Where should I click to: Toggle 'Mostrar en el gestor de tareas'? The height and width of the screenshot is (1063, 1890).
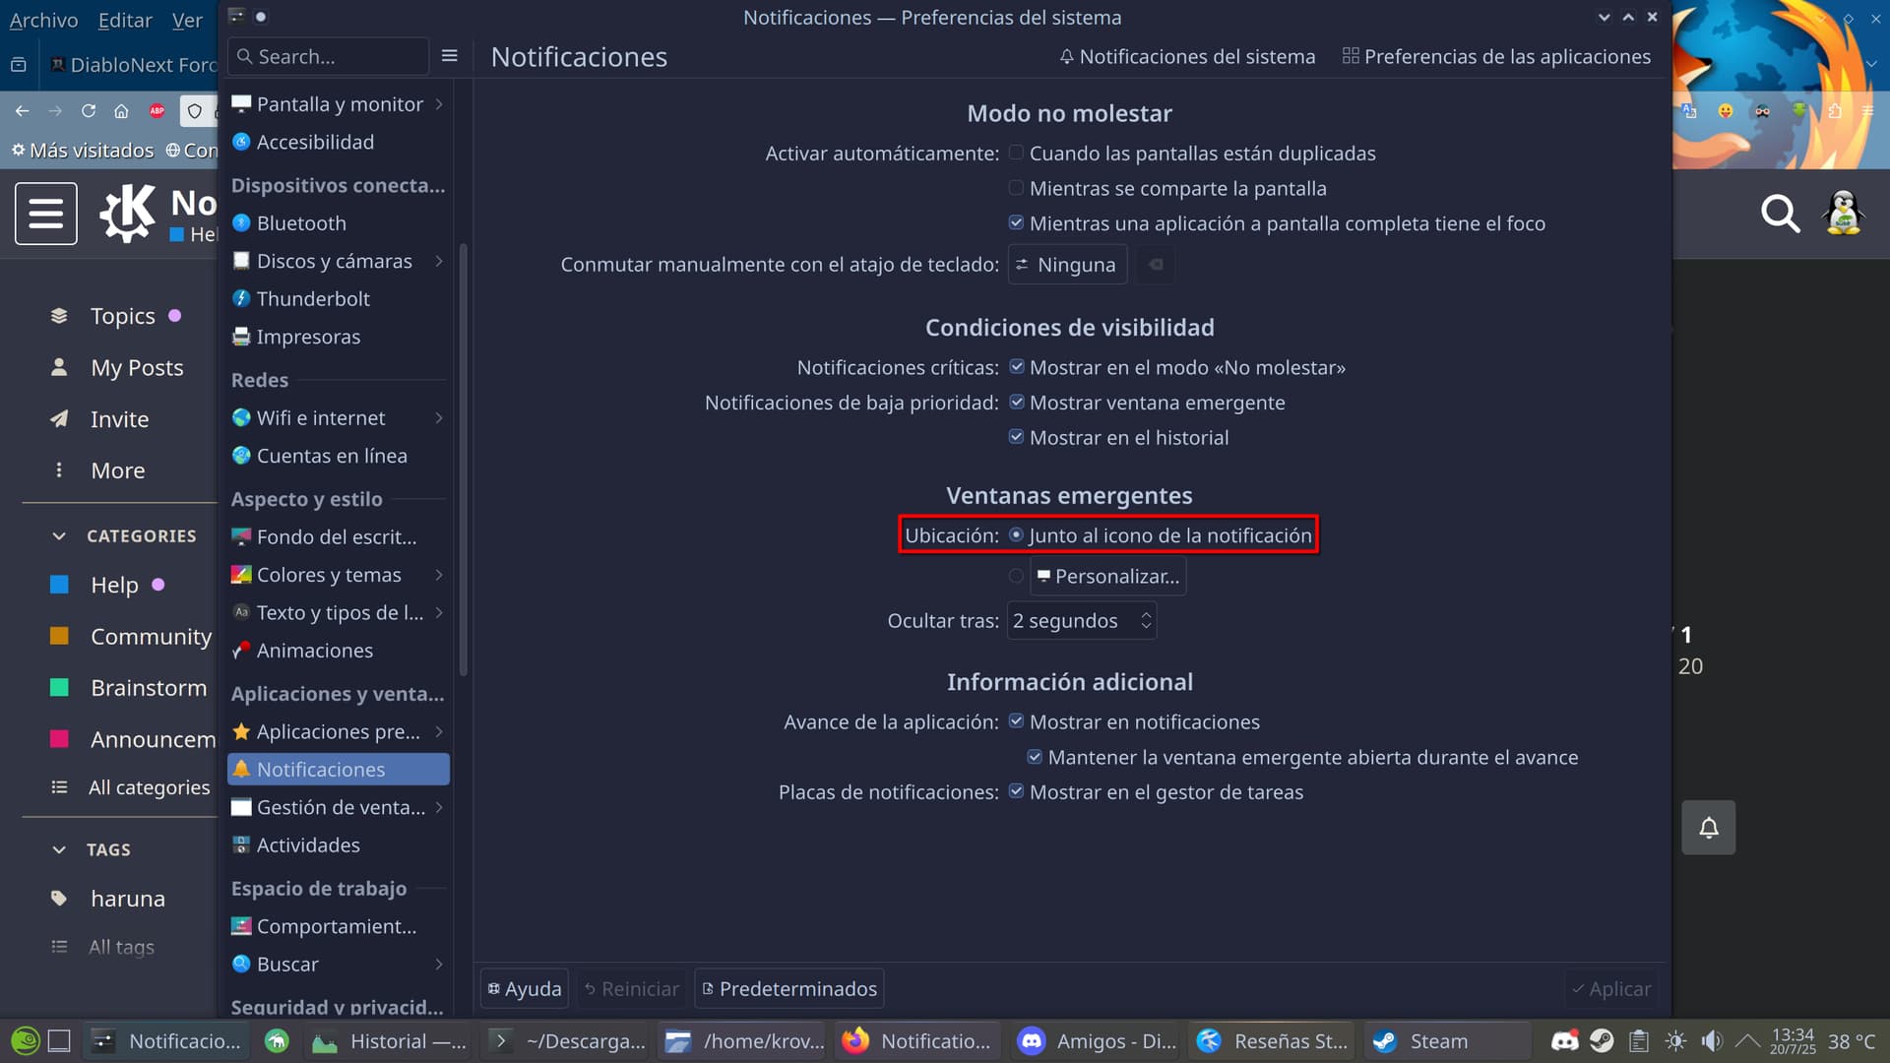[x=1016, y=792]
